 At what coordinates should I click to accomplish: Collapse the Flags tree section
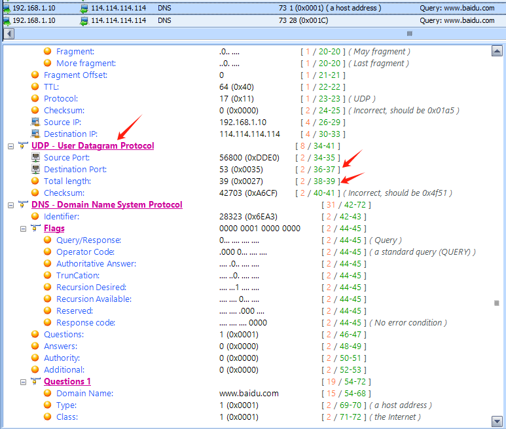click(24, 229)
